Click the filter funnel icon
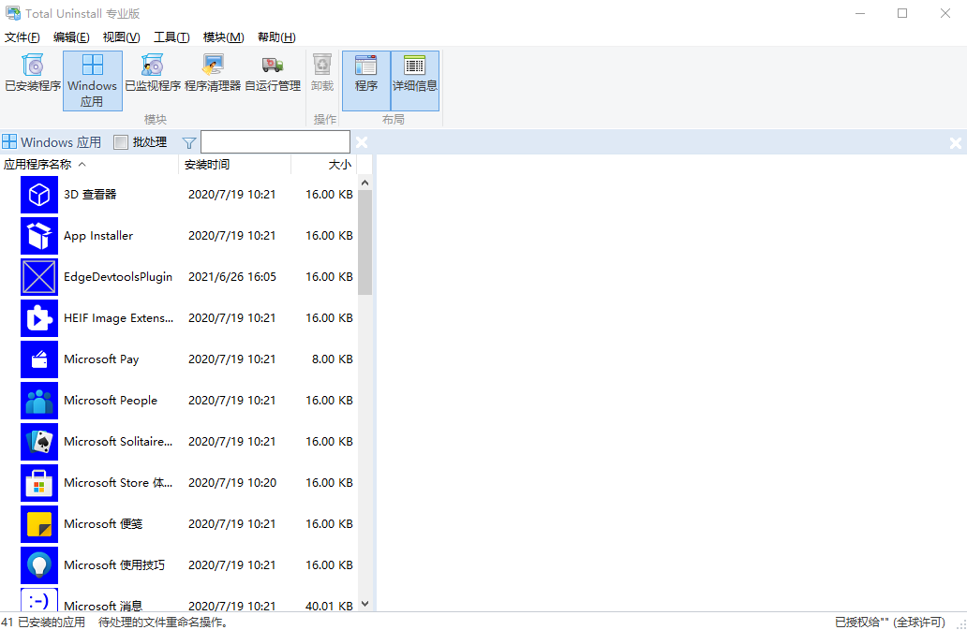 pos(189,143)
